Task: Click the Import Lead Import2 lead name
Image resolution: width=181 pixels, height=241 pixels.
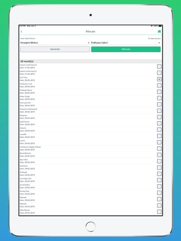Action: [x=28, y=65]
